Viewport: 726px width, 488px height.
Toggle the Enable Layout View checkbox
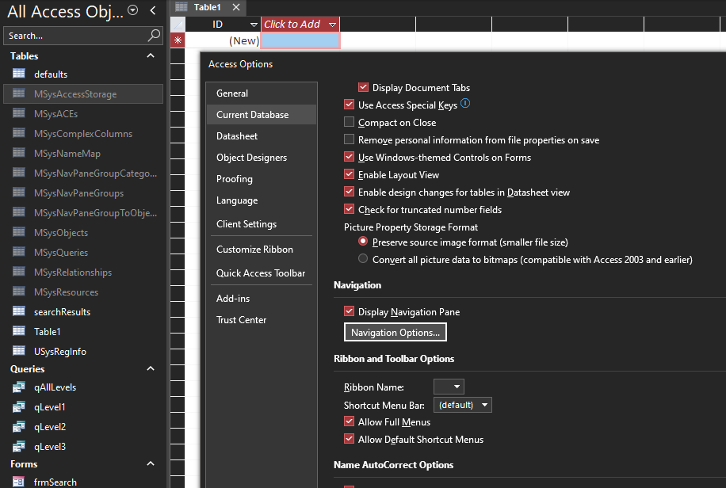(x=350, y=175)
